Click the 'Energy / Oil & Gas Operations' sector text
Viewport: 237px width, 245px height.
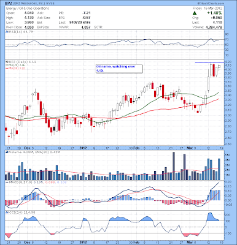[x=28, y=9]
